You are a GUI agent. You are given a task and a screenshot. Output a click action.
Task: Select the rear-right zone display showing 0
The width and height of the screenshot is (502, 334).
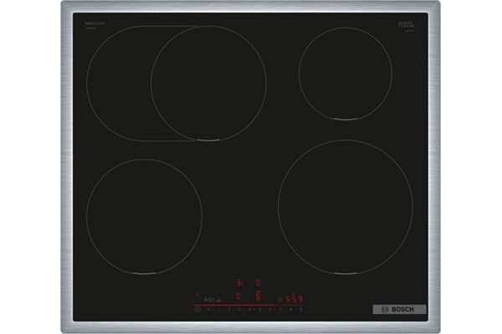(258, 283)
